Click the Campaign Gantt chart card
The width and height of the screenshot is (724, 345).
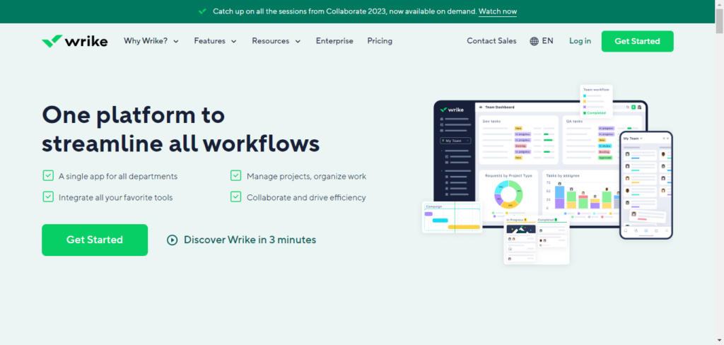coord(452,217)
